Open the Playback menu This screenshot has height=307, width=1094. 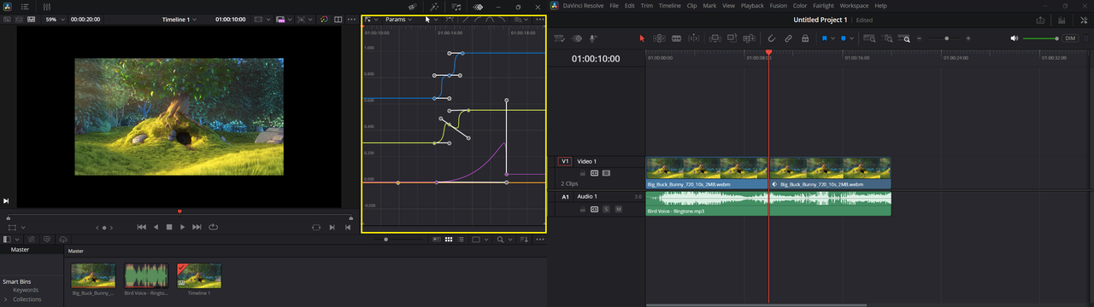point(752,6)
